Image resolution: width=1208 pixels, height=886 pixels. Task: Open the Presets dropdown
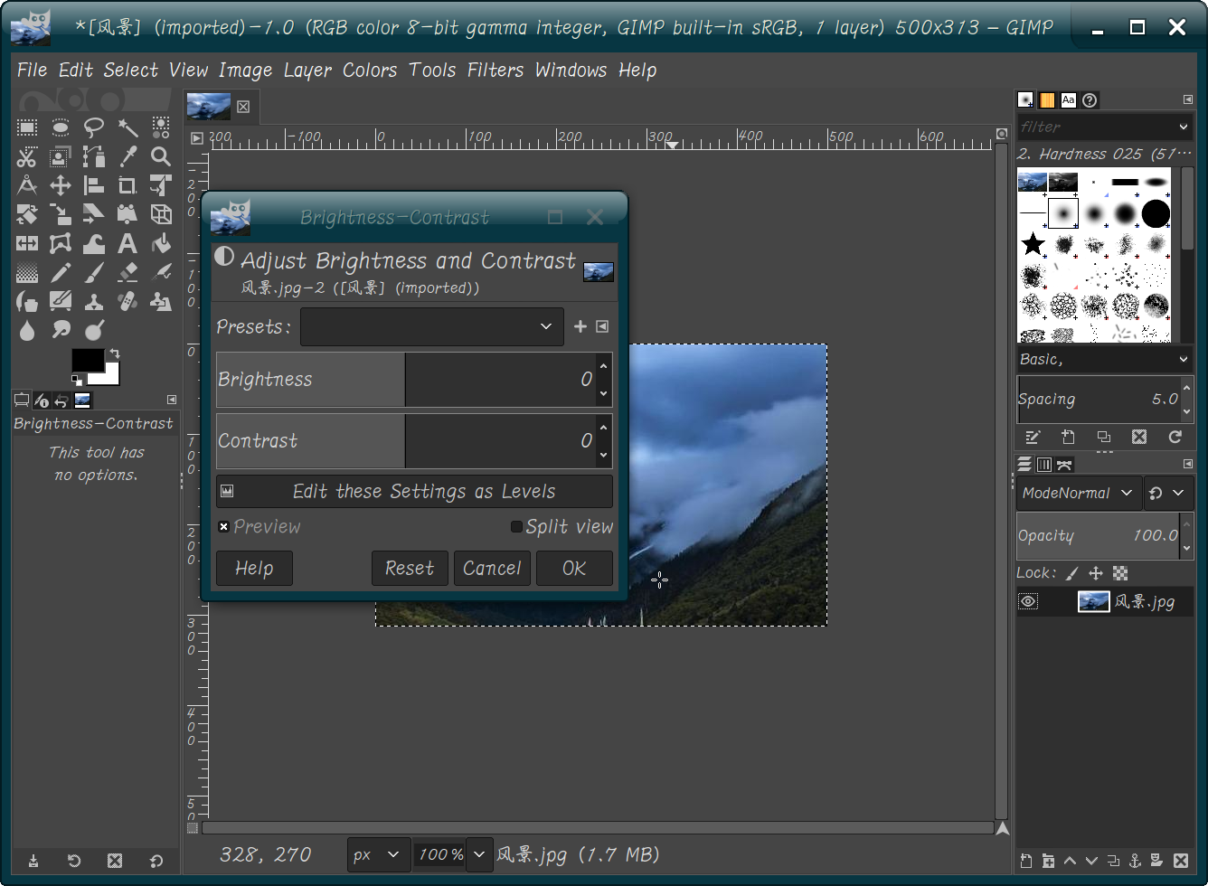pyautogui.click(x=431, y=326)
